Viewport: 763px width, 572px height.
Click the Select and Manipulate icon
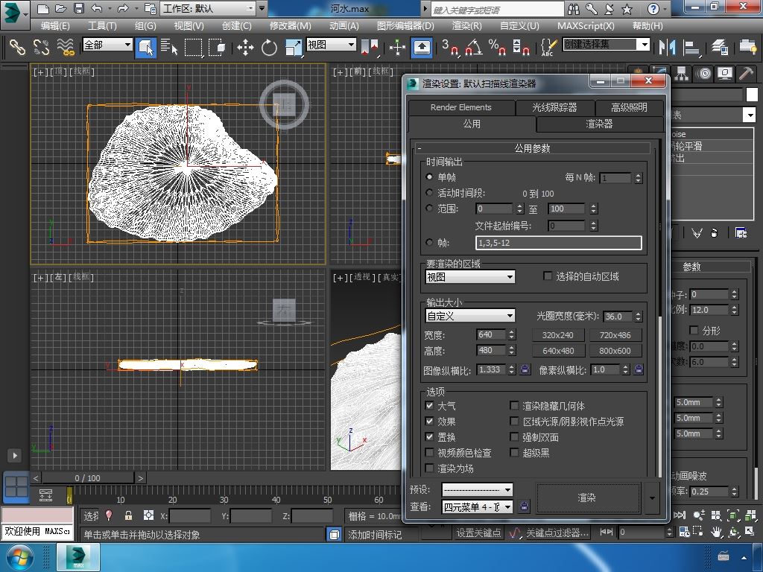(x=397, y=47)
